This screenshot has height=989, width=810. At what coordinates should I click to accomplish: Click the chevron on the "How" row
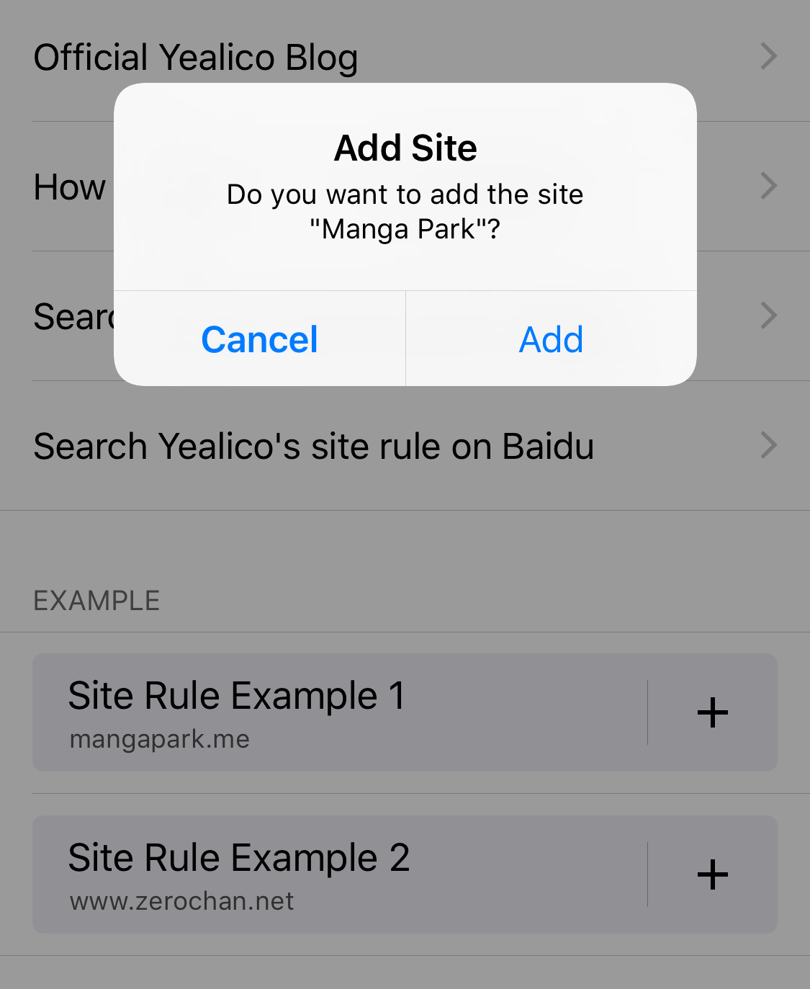coord(769,186)
